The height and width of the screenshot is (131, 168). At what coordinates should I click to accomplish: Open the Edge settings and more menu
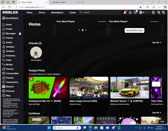[x=160, y=7]
